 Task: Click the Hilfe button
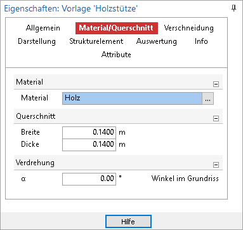tap(128, 222)
